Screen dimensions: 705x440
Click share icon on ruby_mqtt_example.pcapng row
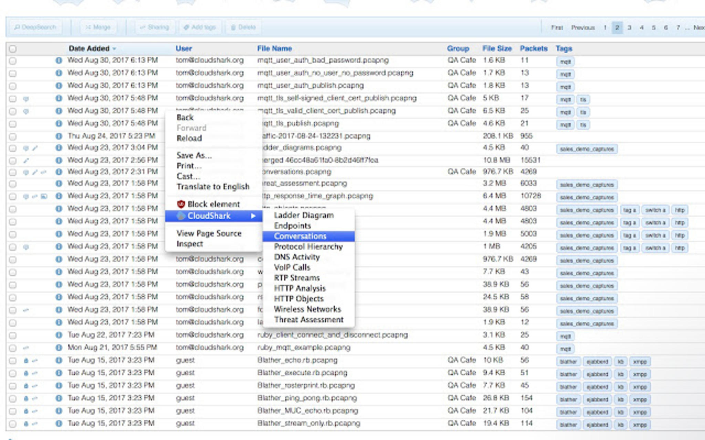click(26, 348)
